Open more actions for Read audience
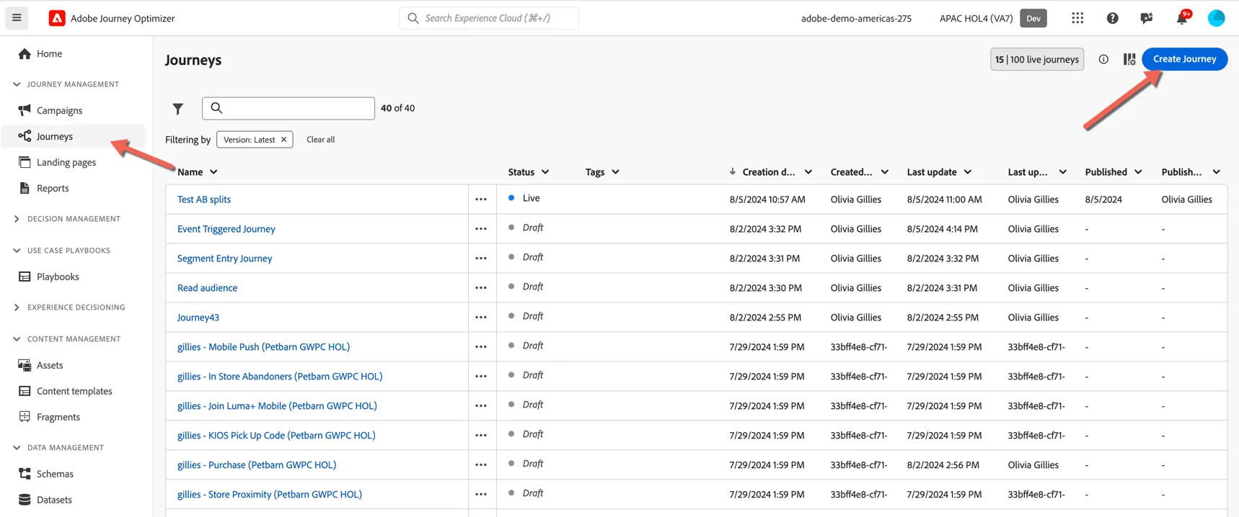This screenshot has height=517, width=1239. pos(481,288)
